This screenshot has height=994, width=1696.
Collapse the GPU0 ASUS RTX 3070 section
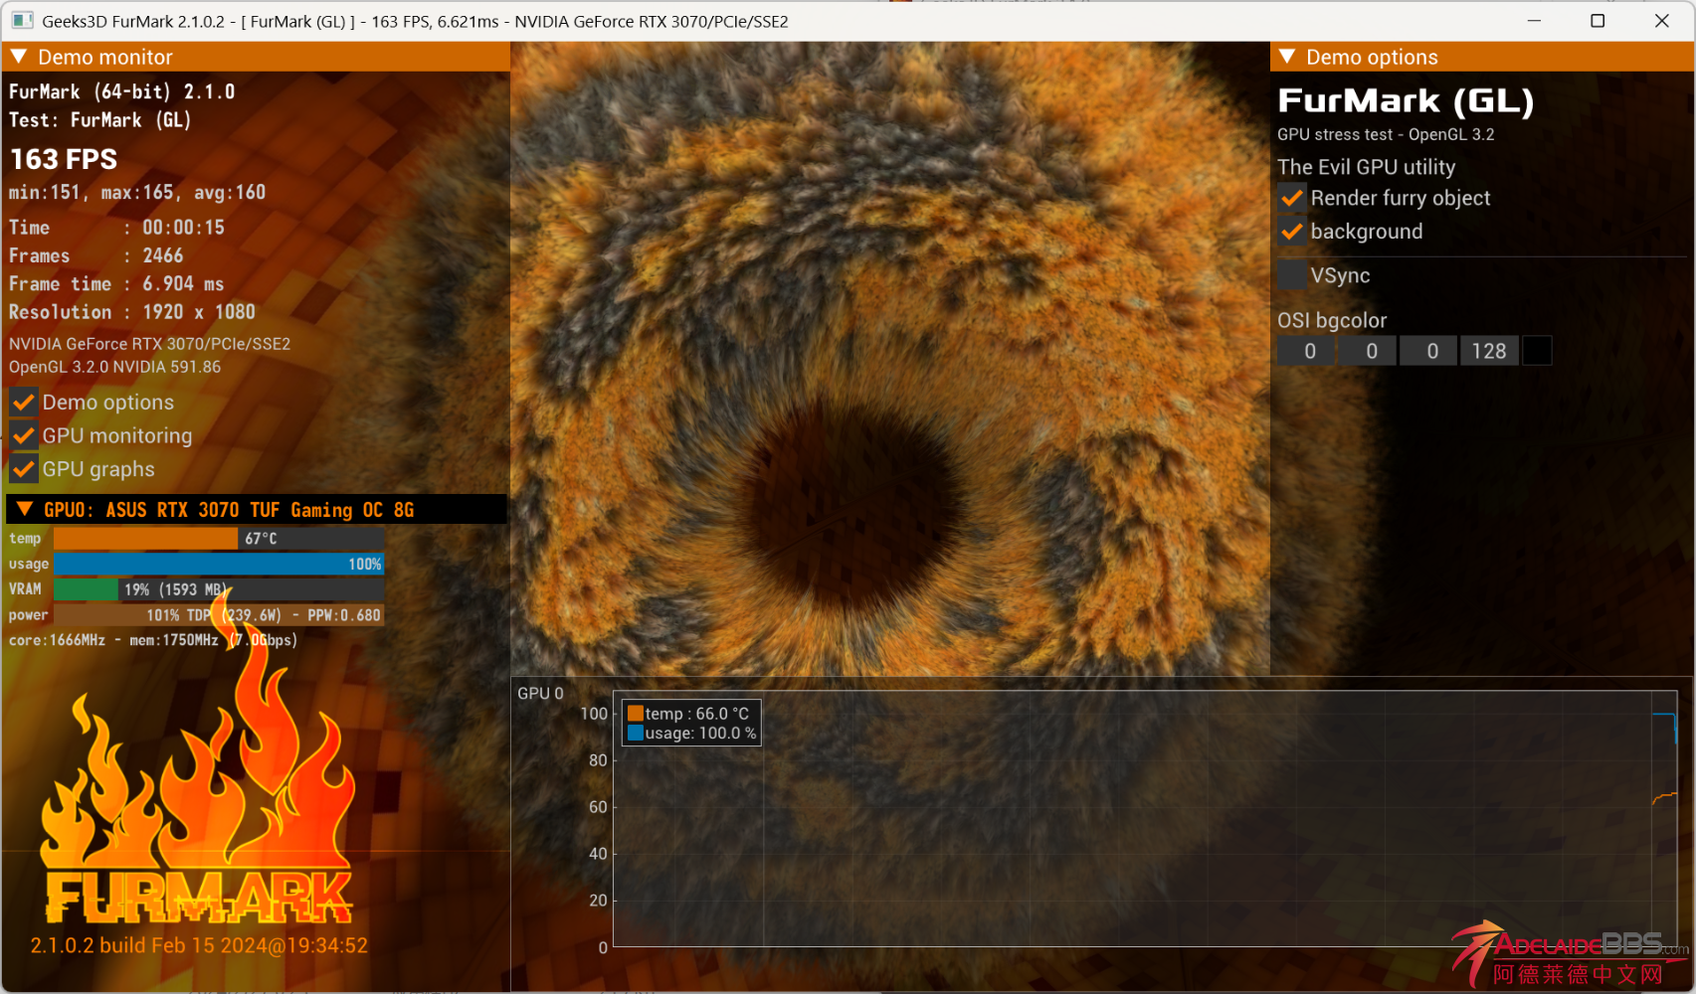25,510
